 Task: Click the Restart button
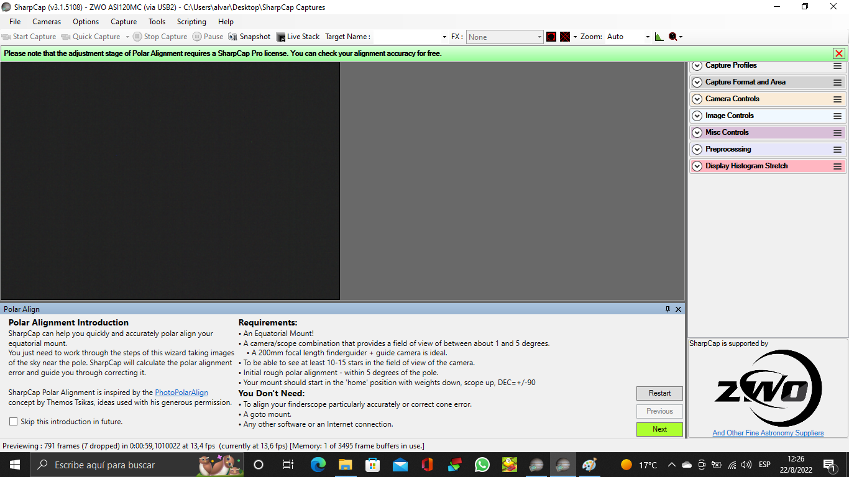[x=659, y=393]
